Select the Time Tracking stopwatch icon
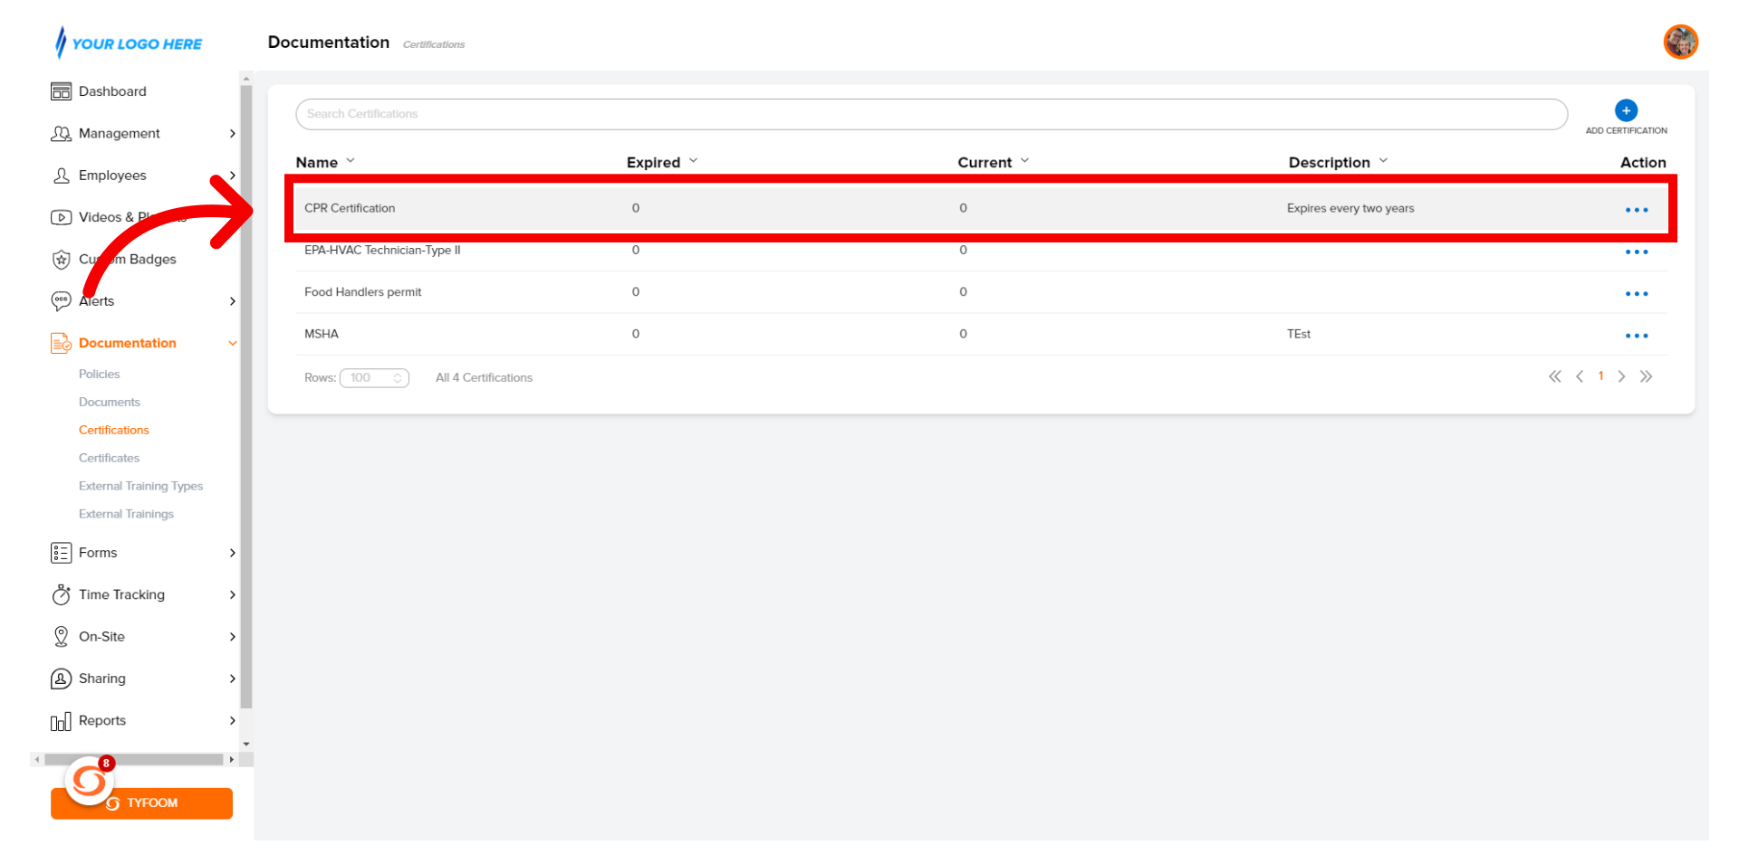Viewport: 1739px width, 855px height. pos(61,594)
